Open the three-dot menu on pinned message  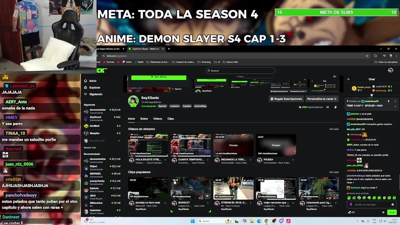click(x=395, y=101)
